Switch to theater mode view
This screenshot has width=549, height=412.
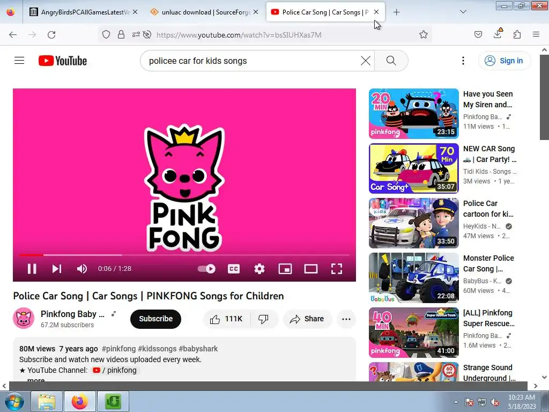click(311, 269)
